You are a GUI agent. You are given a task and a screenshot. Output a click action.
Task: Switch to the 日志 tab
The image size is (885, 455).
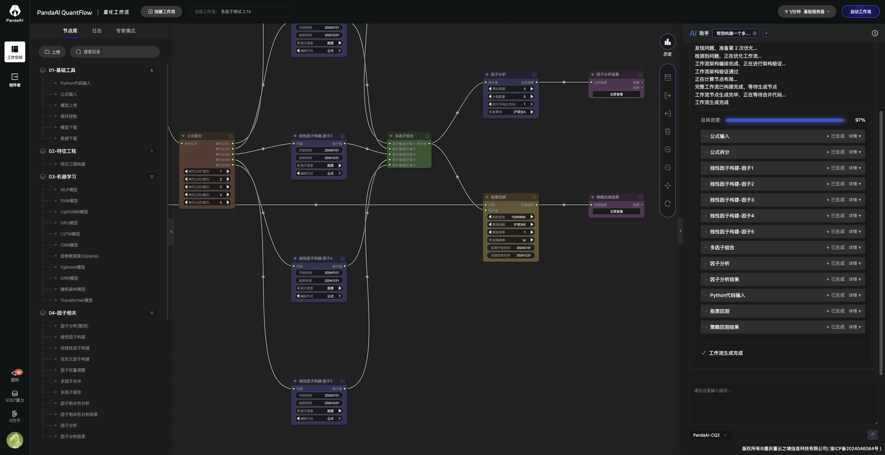click(x=97, y=31)
